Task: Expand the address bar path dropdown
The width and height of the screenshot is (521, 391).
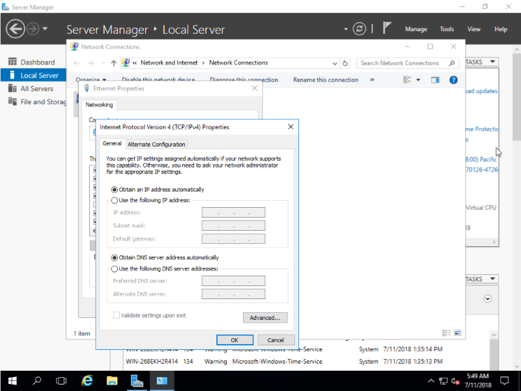Action: click(335, 63)
